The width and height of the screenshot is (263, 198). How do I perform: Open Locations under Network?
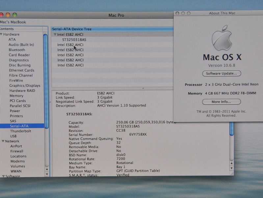18,156
